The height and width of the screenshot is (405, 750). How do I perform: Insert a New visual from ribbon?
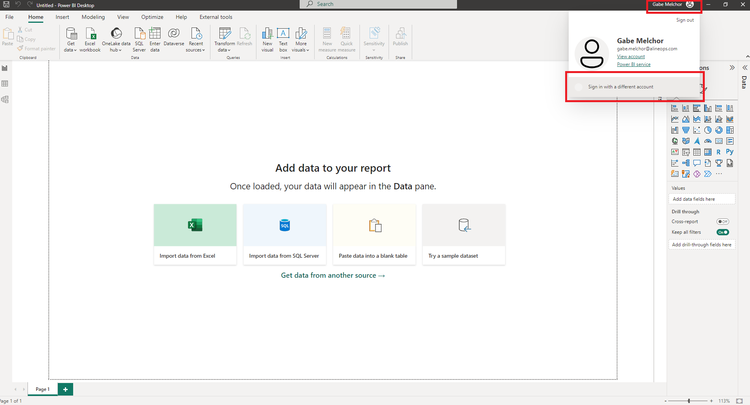(267, 40)
